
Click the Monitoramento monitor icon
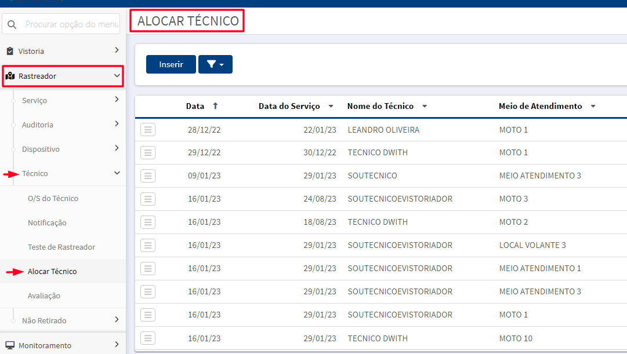tap(10, 345)
